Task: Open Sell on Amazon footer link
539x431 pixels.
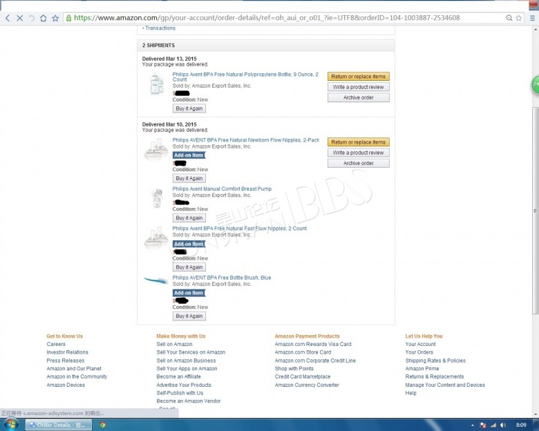Action: point(174,344)
